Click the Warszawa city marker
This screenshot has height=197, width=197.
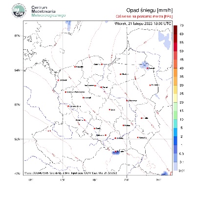tap(127, 101)
